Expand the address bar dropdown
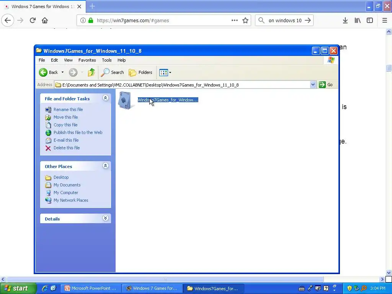Image resolution: width=392 pixels, height=294 pixels. click(313, 85)
